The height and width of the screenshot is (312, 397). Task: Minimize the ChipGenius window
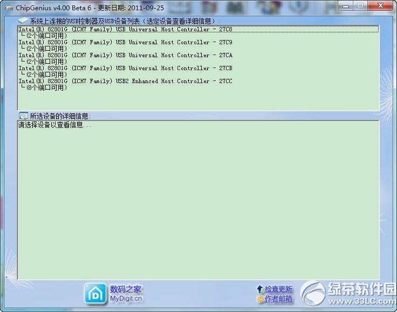coord(346,6)
